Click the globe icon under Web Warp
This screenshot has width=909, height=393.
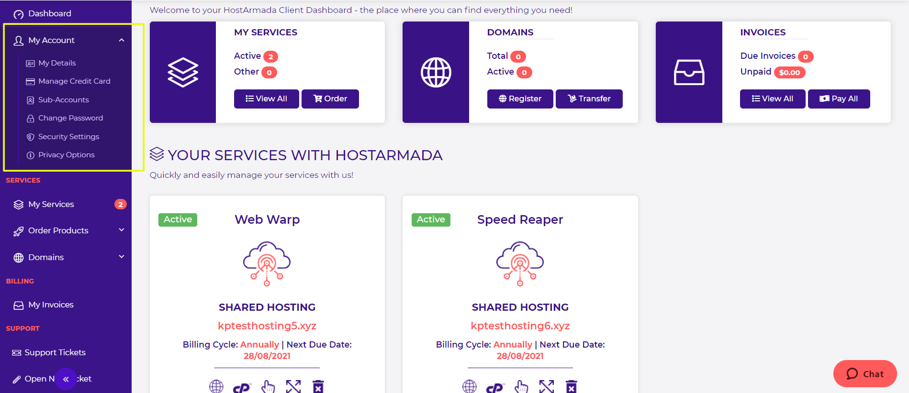216,386
